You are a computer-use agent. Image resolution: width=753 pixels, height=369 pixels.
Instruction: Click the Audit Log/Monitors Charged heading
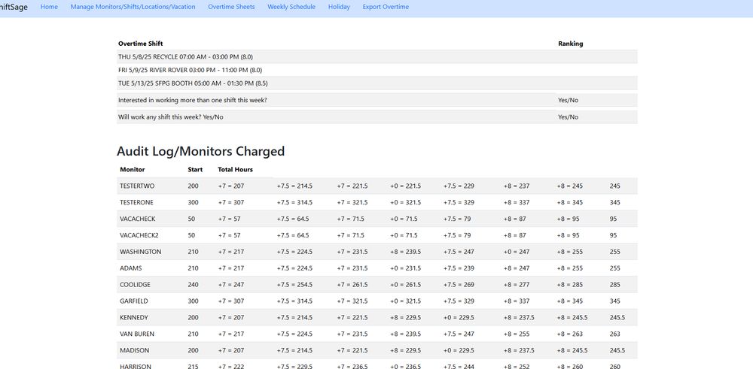tap(201, 152)
